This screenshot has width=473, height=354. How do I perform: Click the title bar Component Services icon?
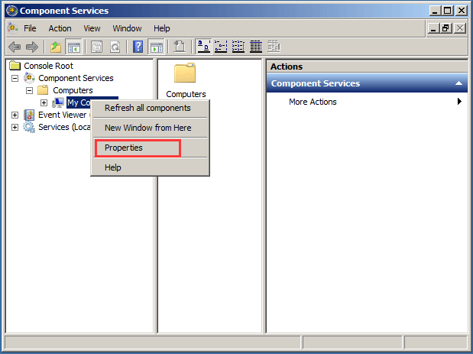click(x=11, y=11)
